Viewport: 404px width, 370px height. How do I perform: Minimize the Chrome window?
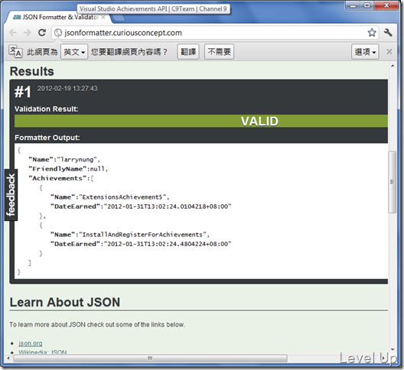tap(353, 5)
